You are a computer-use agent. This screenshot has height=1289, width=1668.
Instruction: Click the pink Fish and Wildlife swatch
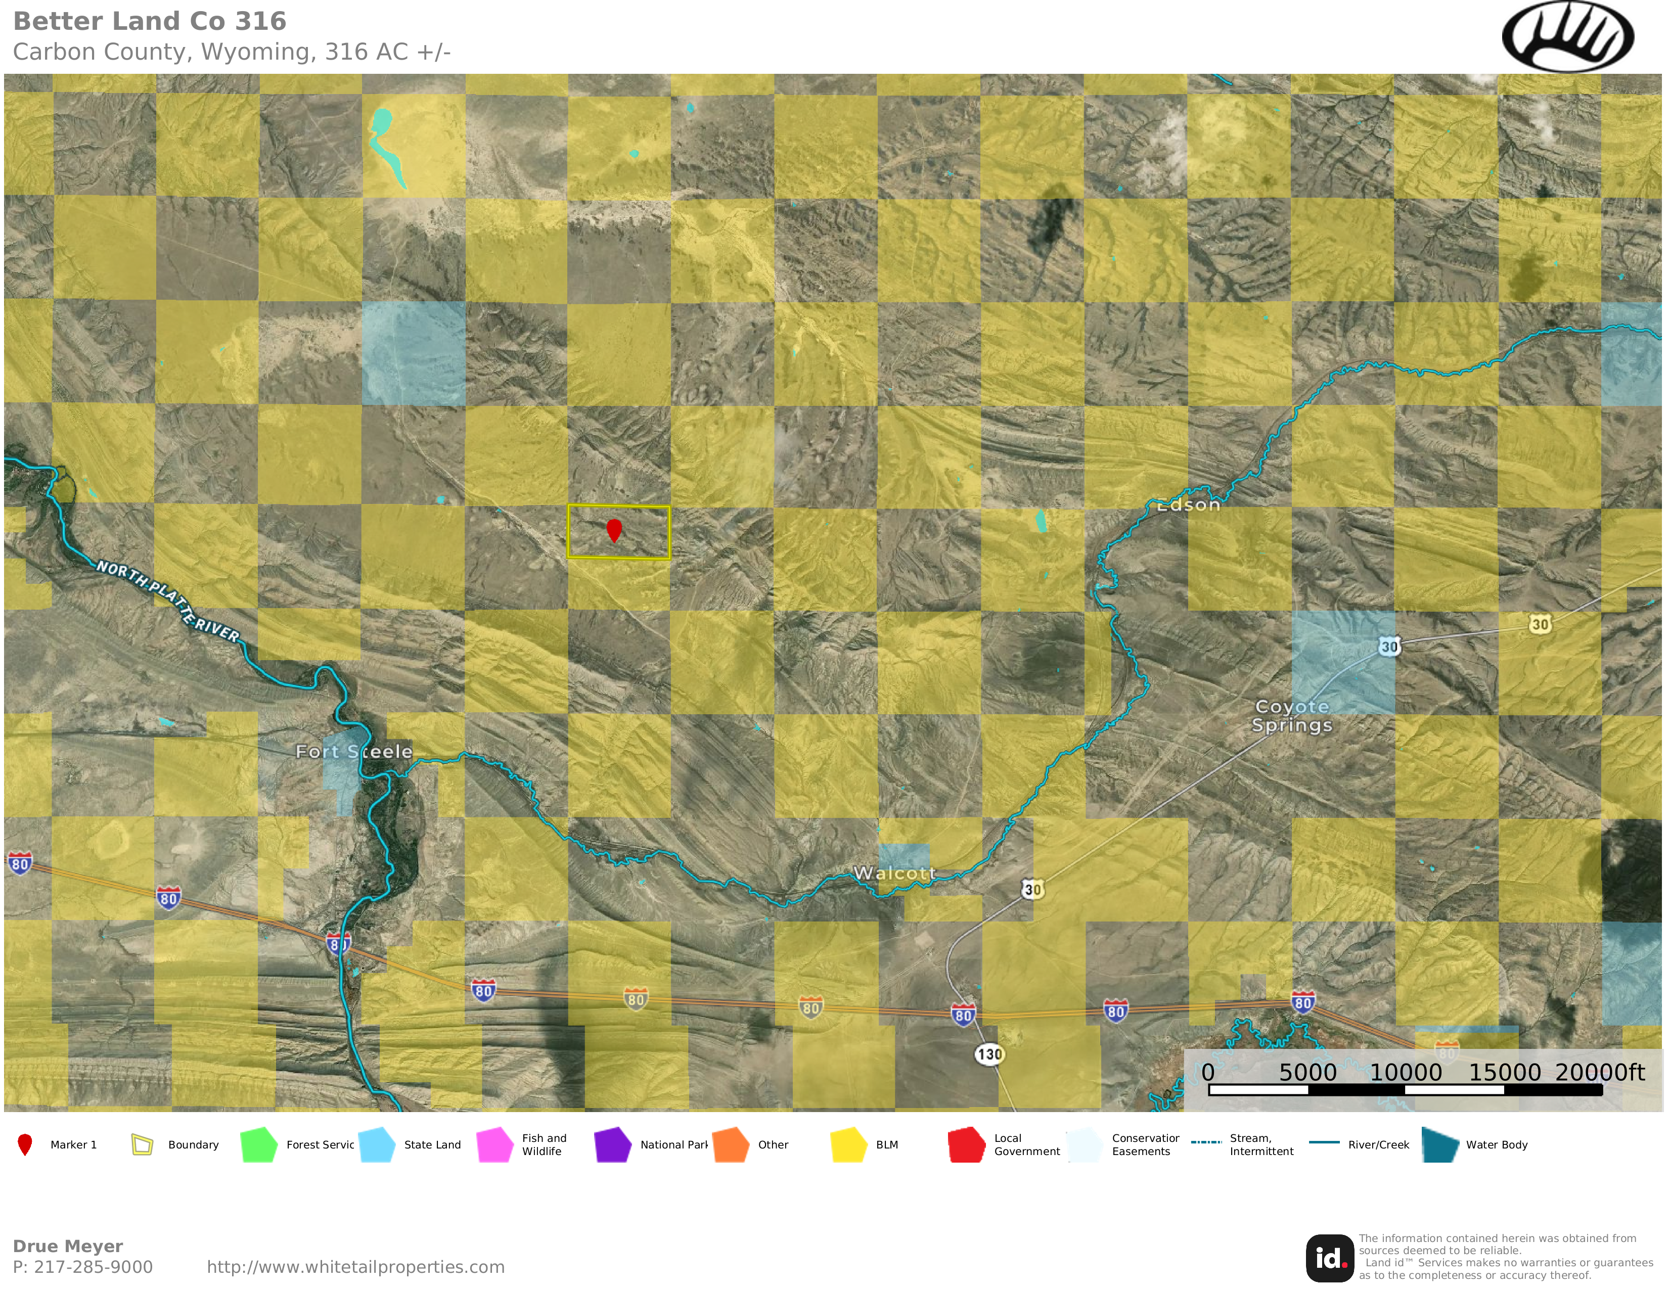(495, 1144)
